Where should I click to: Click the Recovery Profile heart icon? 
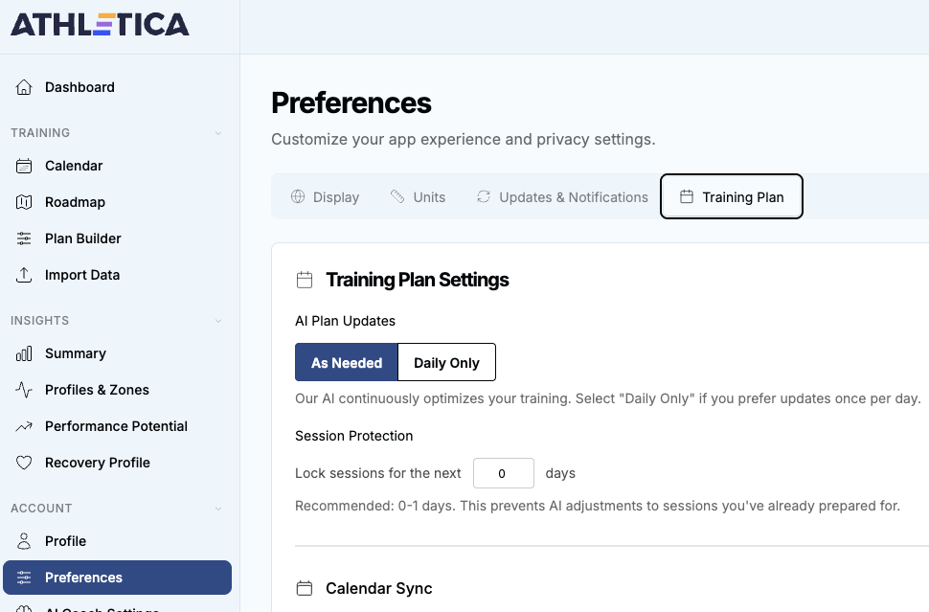[x=25, y=463]
